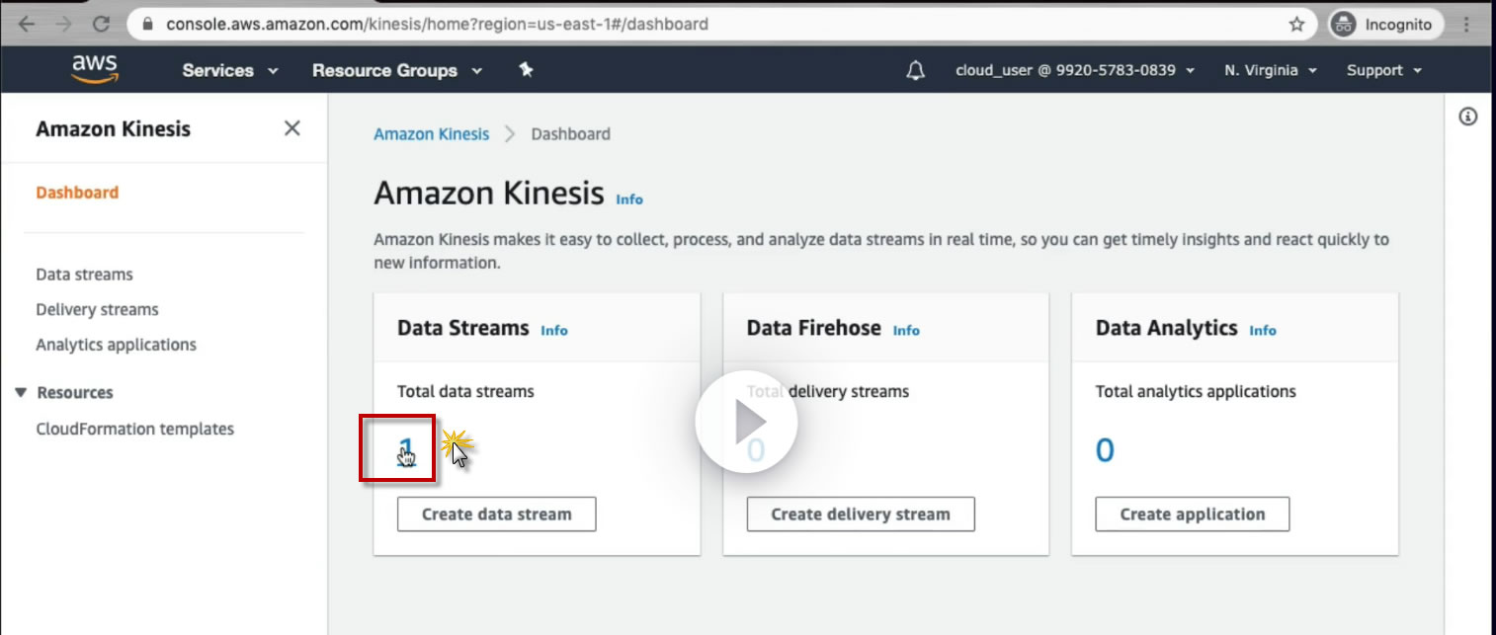Click the AWS logo home icon

tap(94, 69)
